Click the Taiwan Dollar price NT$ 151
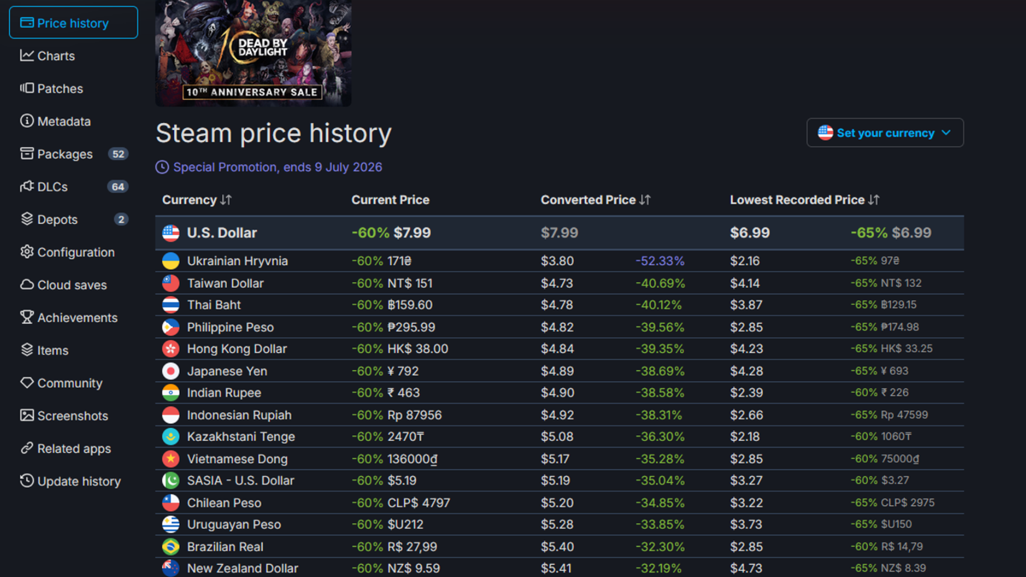The image size is (1026, 577). pyautogui.click(x=410, y=283)
